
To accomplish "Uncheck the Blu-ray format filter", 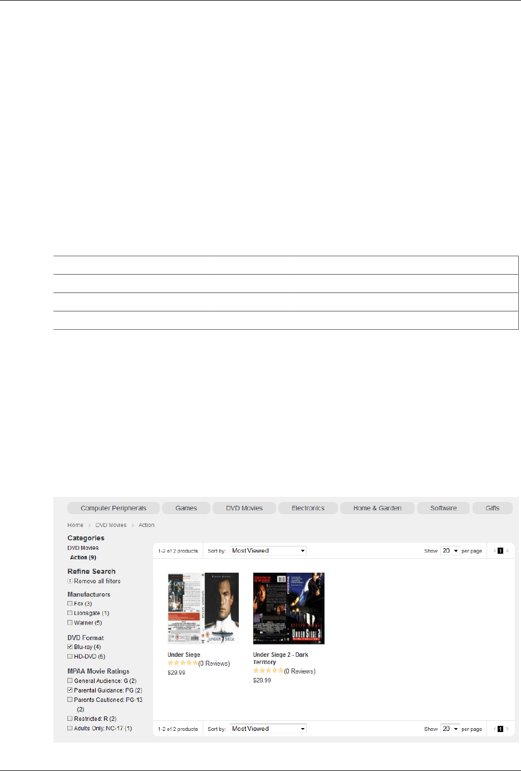I will [x=70, y=647].
